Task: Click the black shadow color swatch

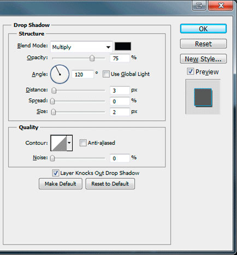Action: 123,47
